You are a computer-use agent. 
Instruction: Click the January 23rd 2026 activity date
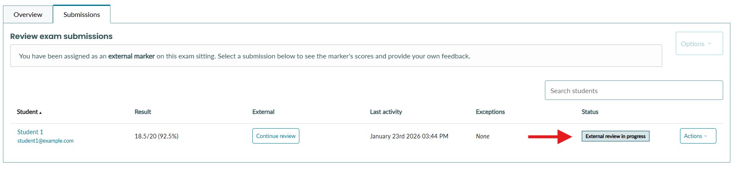(x=409, y=136)
